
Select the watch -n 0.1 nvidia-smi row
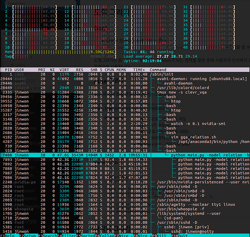(x=125, y=123)
